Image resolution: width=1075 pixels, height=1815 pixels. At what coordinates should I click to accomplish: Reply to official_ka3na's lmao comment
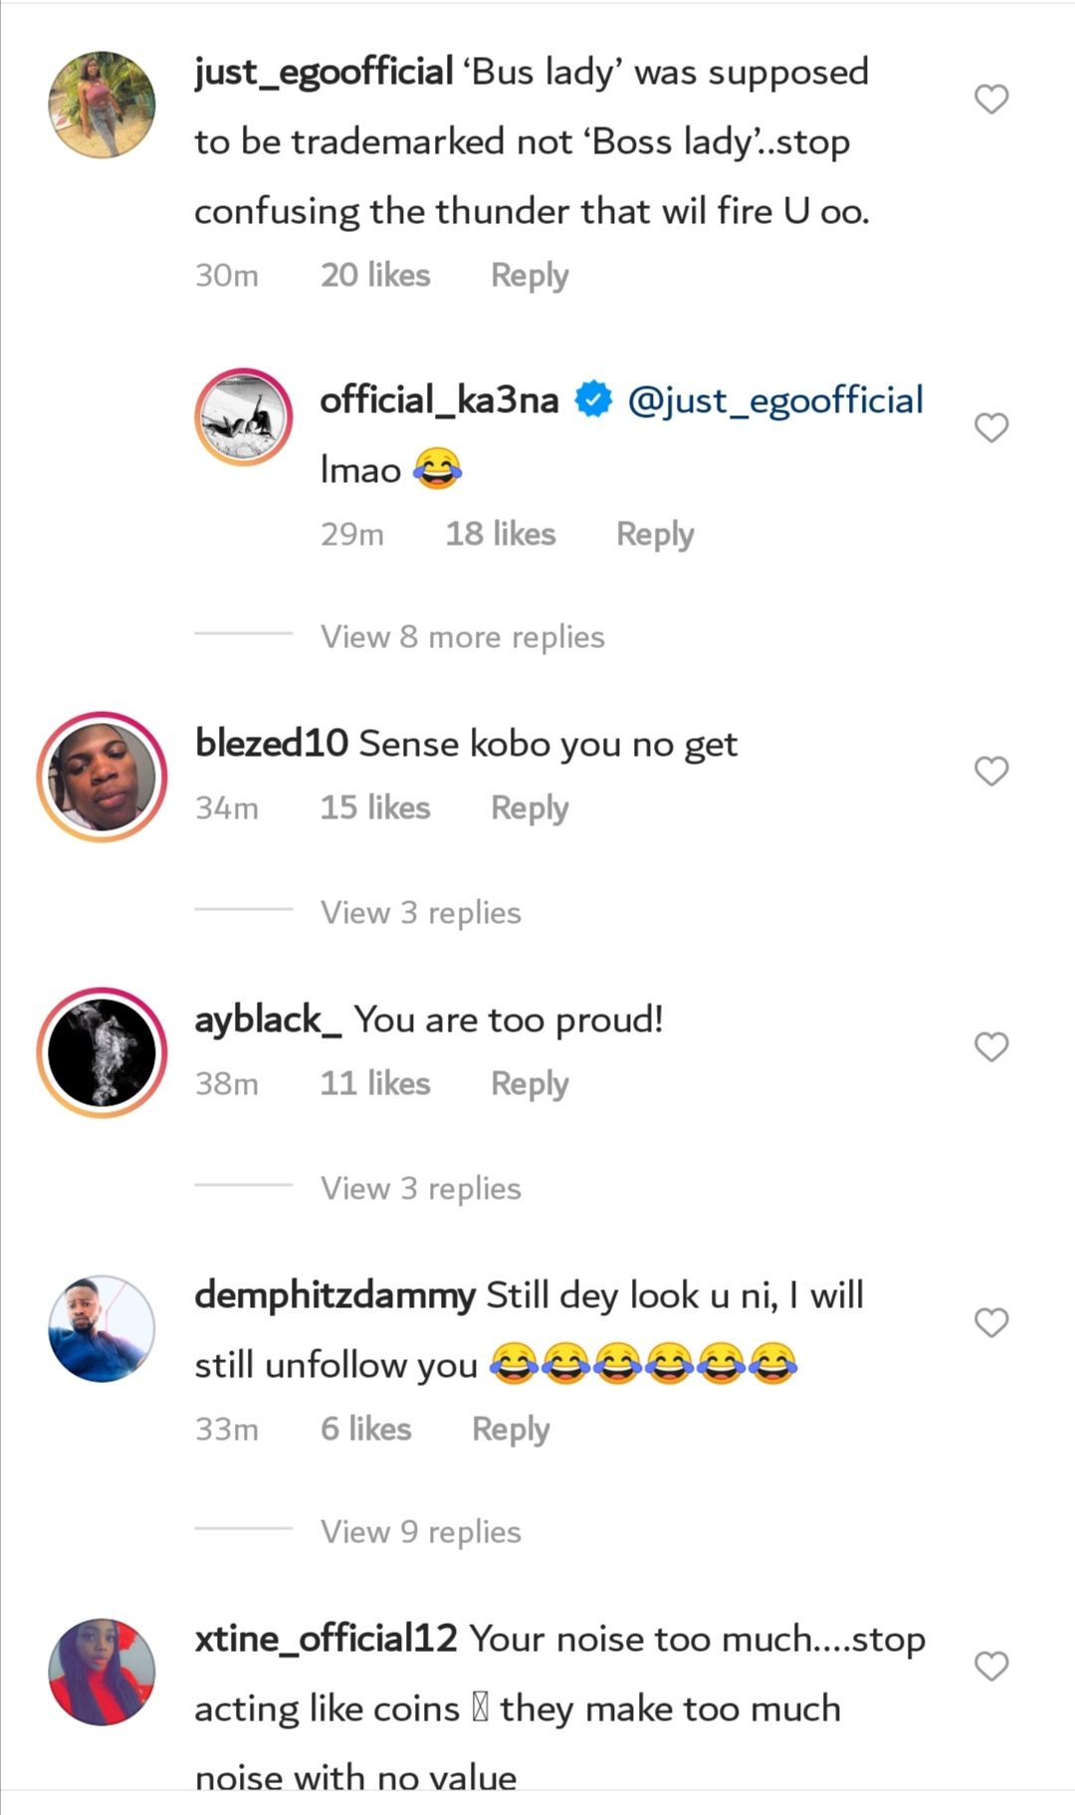coord(655,534)
